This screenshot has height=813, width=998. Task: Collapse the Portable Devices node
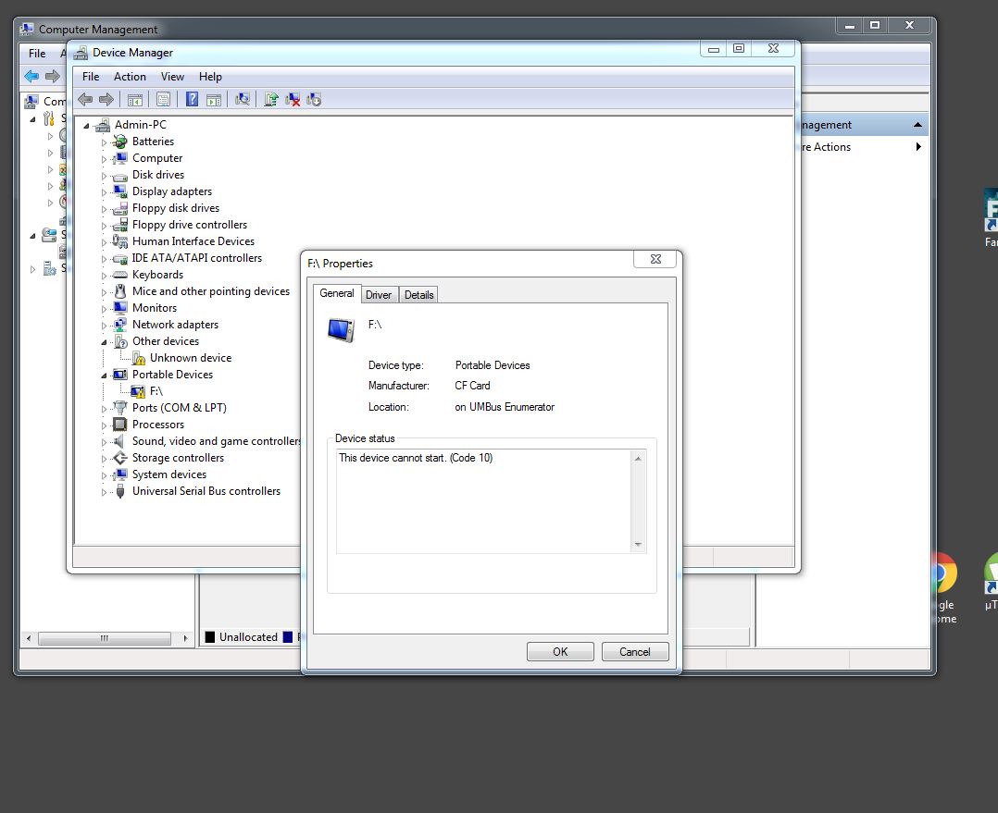[105, 376]
